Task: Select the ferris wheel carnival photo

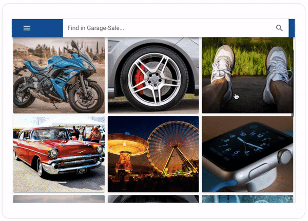Action: tap(153, 154)
